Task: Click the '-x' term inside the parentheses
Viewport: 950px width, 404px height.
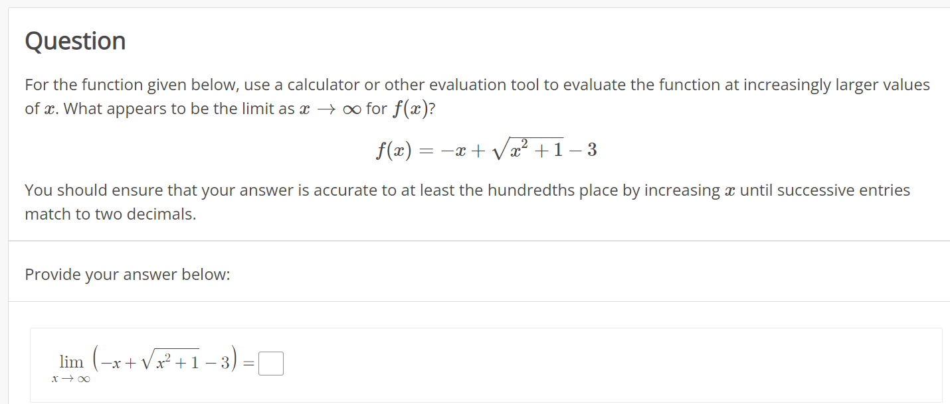Action: point(112,362)
